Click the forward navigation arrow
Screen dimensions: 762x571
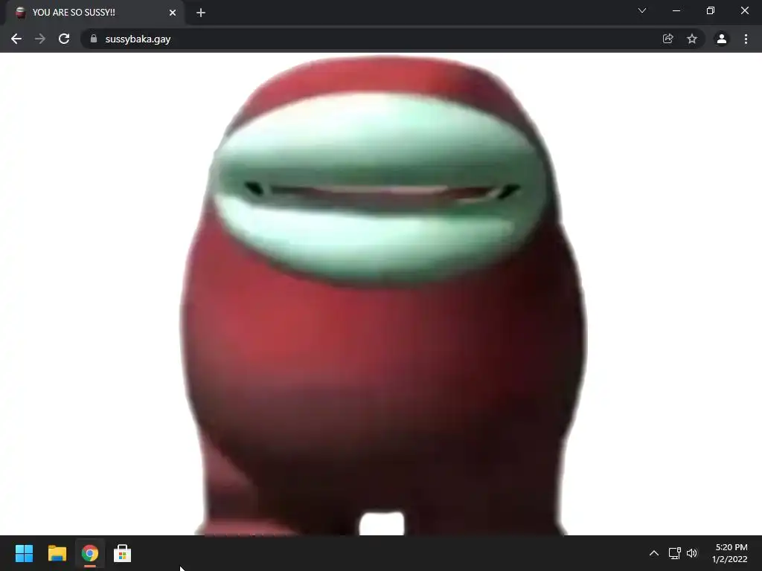(x=40, y=39)
